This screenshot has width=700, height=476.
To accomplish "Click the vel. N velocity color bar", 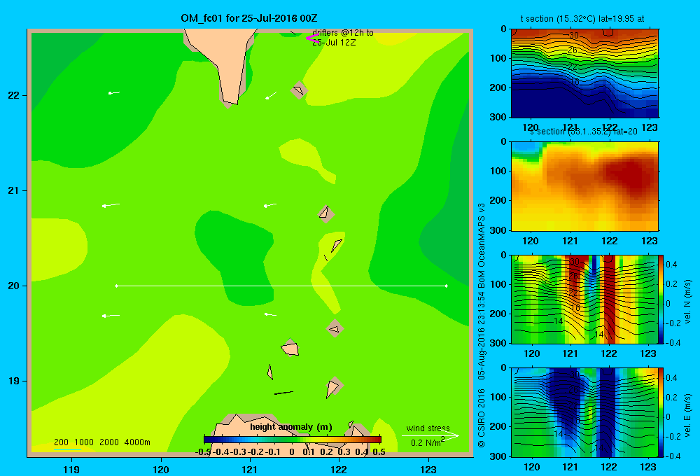I will [661, 299].
